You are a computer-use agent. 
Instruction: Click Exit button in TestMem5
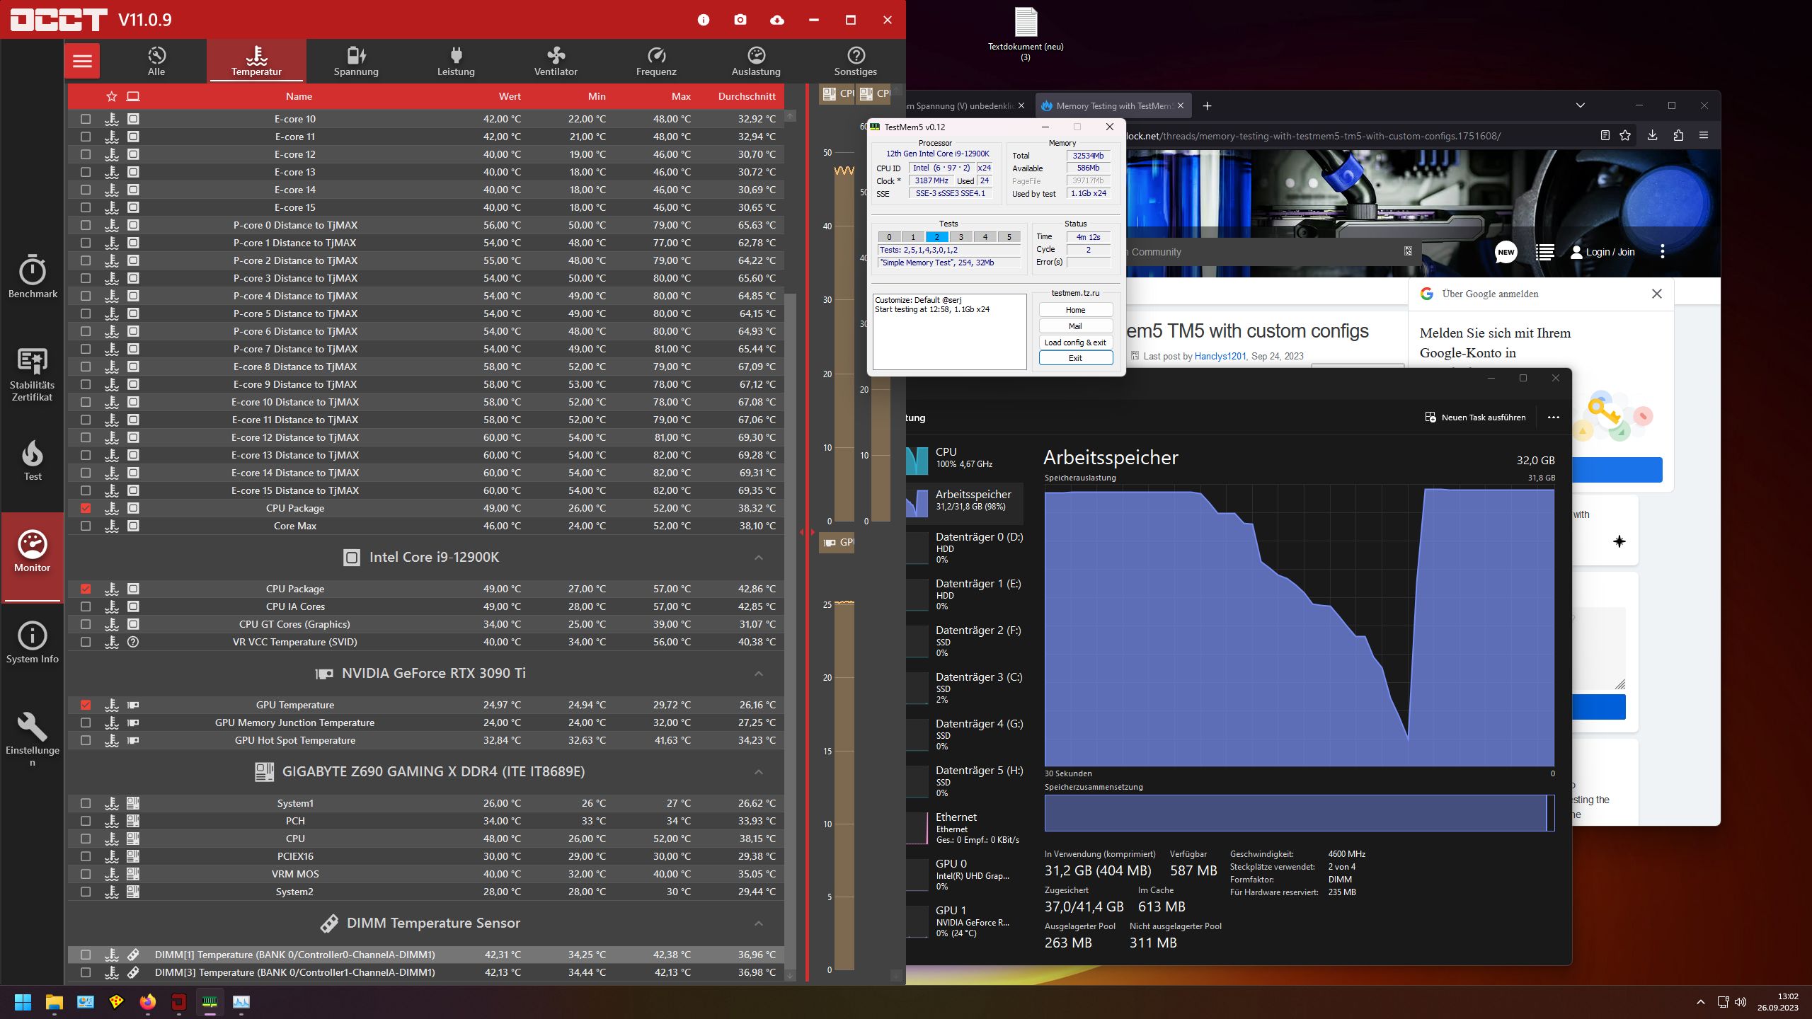click(1075, 358)
